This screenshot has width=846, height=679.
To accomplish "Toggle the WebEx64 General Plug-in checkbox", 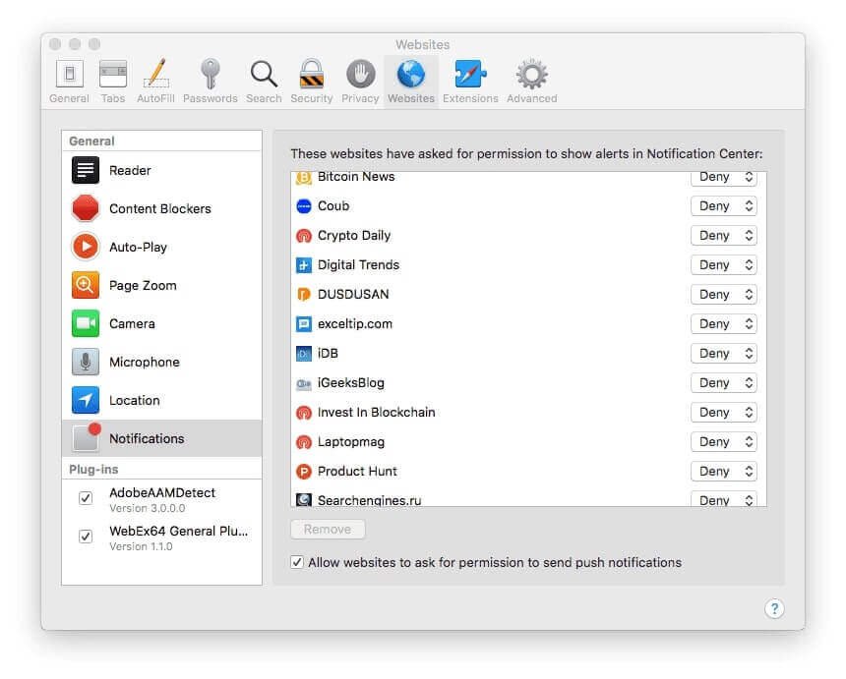I will click(86, 537).
